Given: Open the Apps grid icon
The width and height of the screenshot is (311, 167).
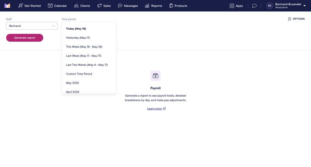Looking at the screenshot, I should point(232,6).
